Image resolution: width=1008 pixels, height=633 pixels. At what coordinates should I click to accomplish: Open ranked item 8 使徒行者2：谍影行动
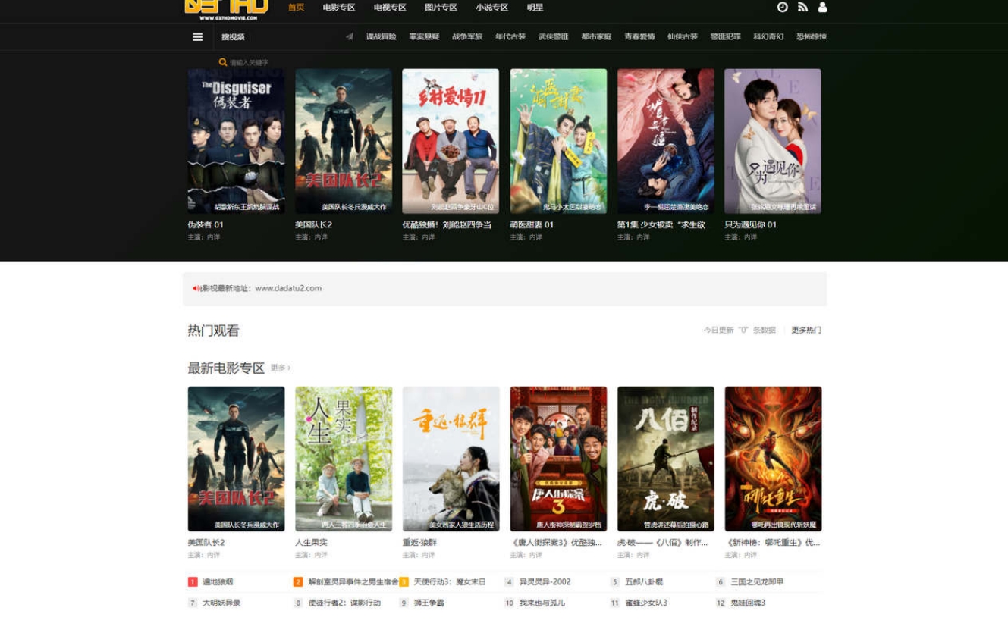(344, 603)
